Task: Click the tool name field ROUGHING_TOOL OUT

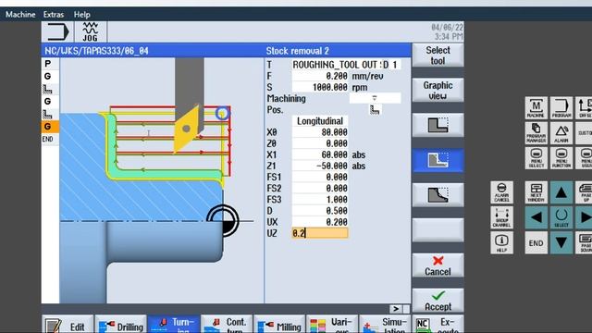Action: coord(337,65)
